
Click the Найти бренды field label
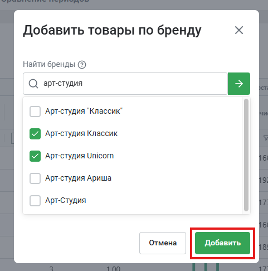coord(49,64)
